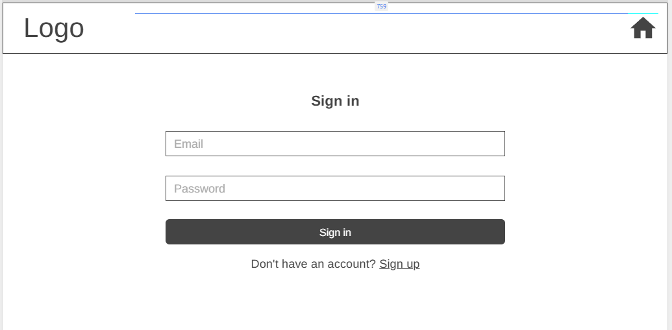The height and width of the screenshot is (330, 672).
Task: Click the gray strip on the page's right edge
Action: pos(669,194)
